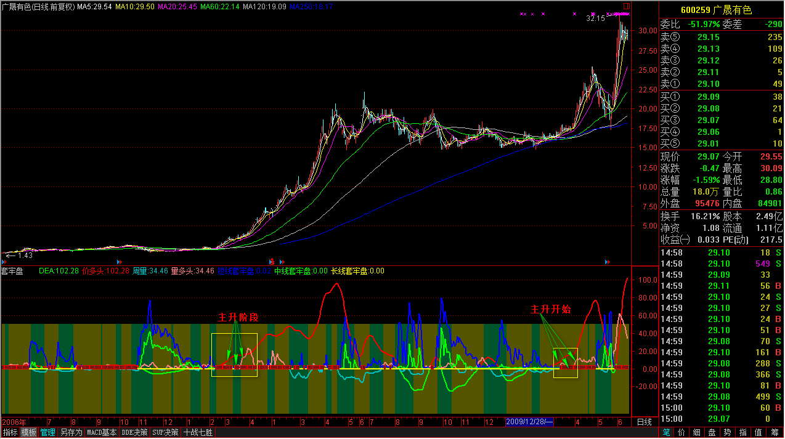Viewport: 785px width, 439px height.
Task: Switch to DDE决策 indicator template
Action: [134, 432]
